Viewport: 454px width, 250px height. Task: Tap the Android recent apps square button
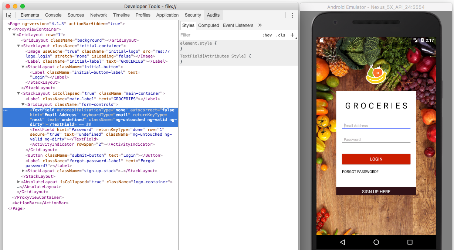pos(409,242)
